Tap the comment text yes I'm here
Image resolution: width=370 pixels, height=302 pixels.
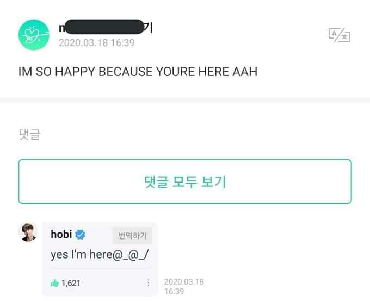pyautogui.click(x=100, y=255)
